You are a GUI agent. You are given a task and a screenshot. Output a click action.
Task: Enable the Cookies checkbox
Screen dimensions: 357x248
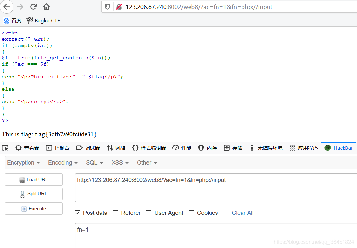click(191, 213)
